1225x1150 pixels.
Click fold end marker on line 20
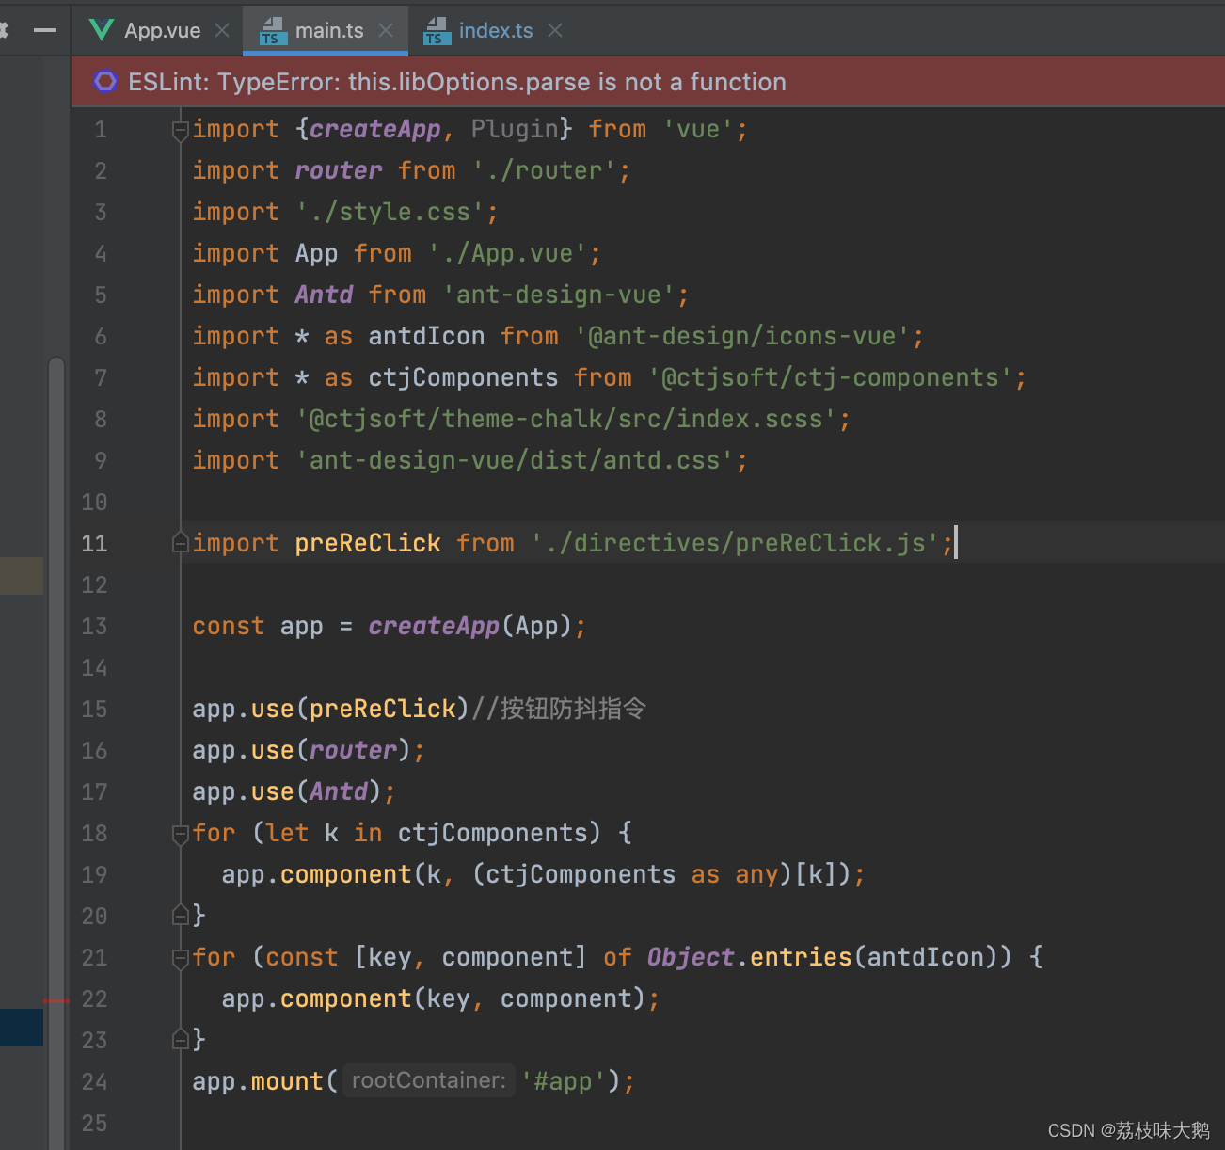[x=180, y=915]
